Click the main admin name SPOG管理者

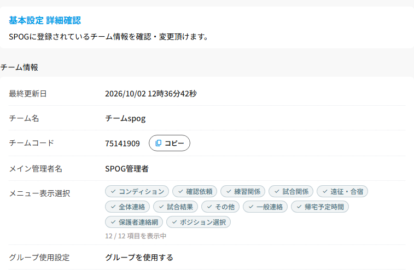[x=127, y=169]
